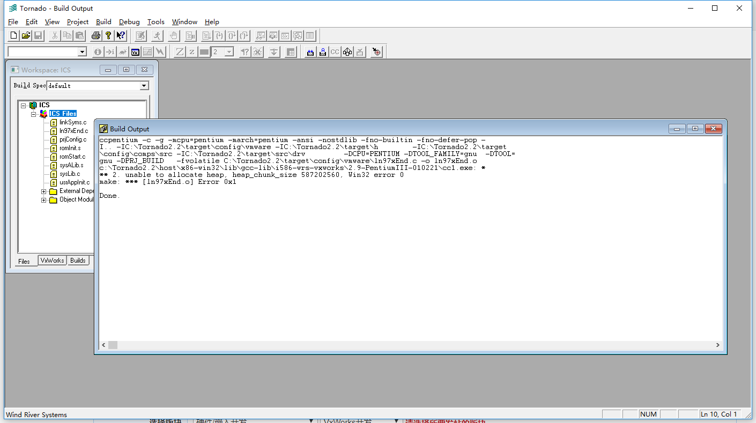Collapse the ICS root tree node

[x=23, y=105]
